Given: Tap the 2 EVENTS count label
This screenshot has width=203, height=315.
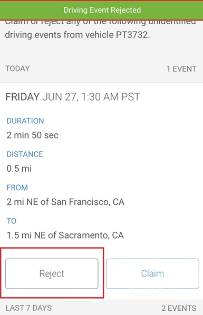Looking at the screenshot, I should [179, 308].
